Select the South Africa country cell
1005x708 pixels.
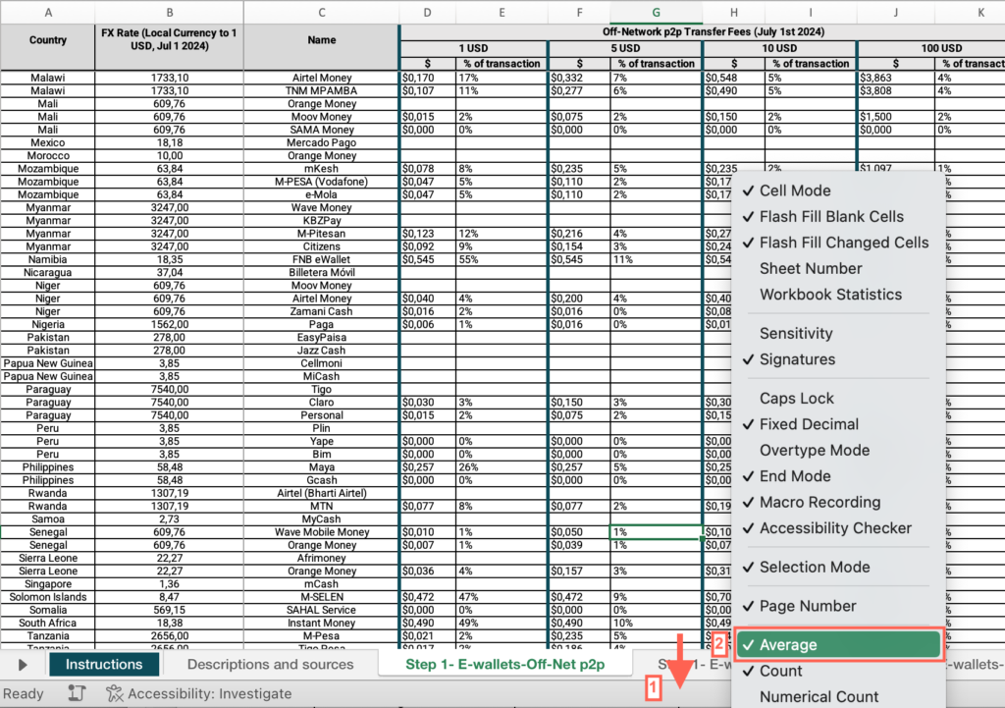point(48,623)
